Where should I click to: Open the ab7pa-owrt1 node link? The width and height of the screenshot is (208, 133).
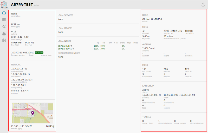pos(65,49)
